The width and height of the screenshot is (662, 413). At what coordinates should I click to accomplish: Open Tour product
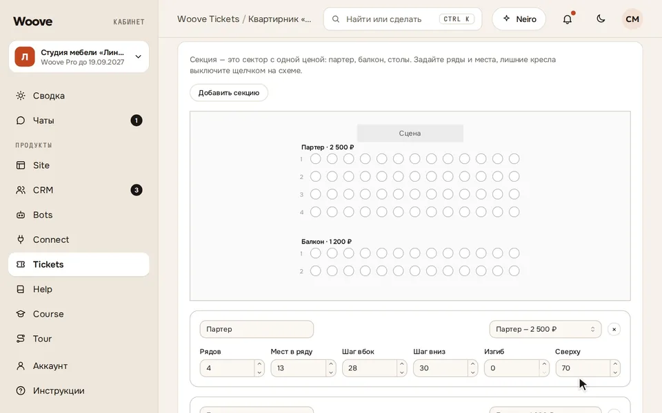[x=79, y=339]
